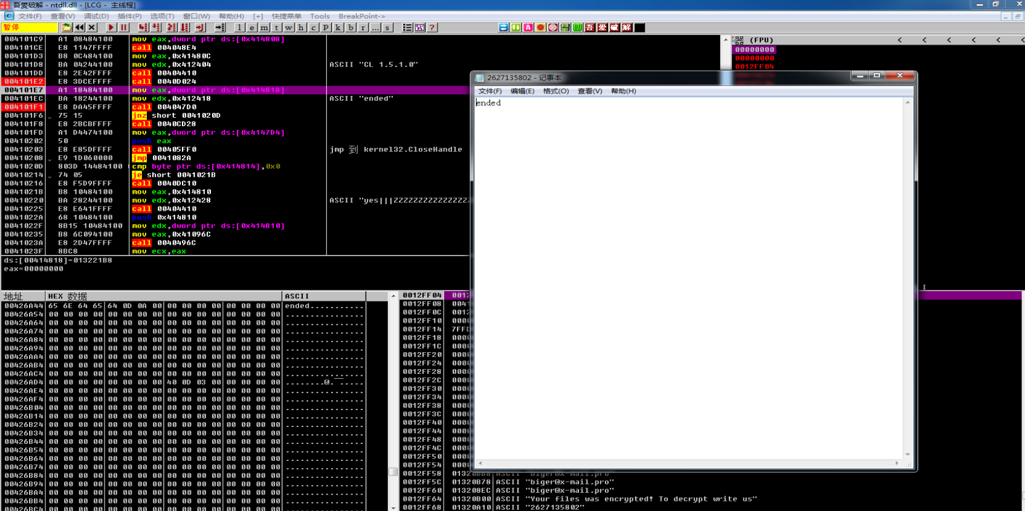
Task: Open debugger 文件(F) menu
Action: click(x=30, y=16)
